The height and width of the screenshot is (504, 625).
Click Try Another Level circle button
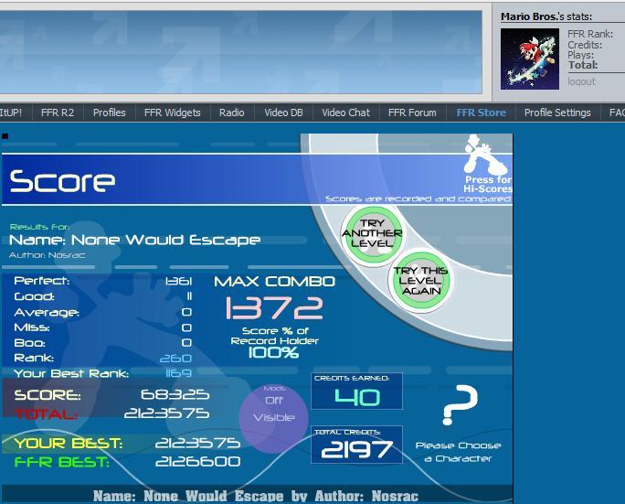372,232
